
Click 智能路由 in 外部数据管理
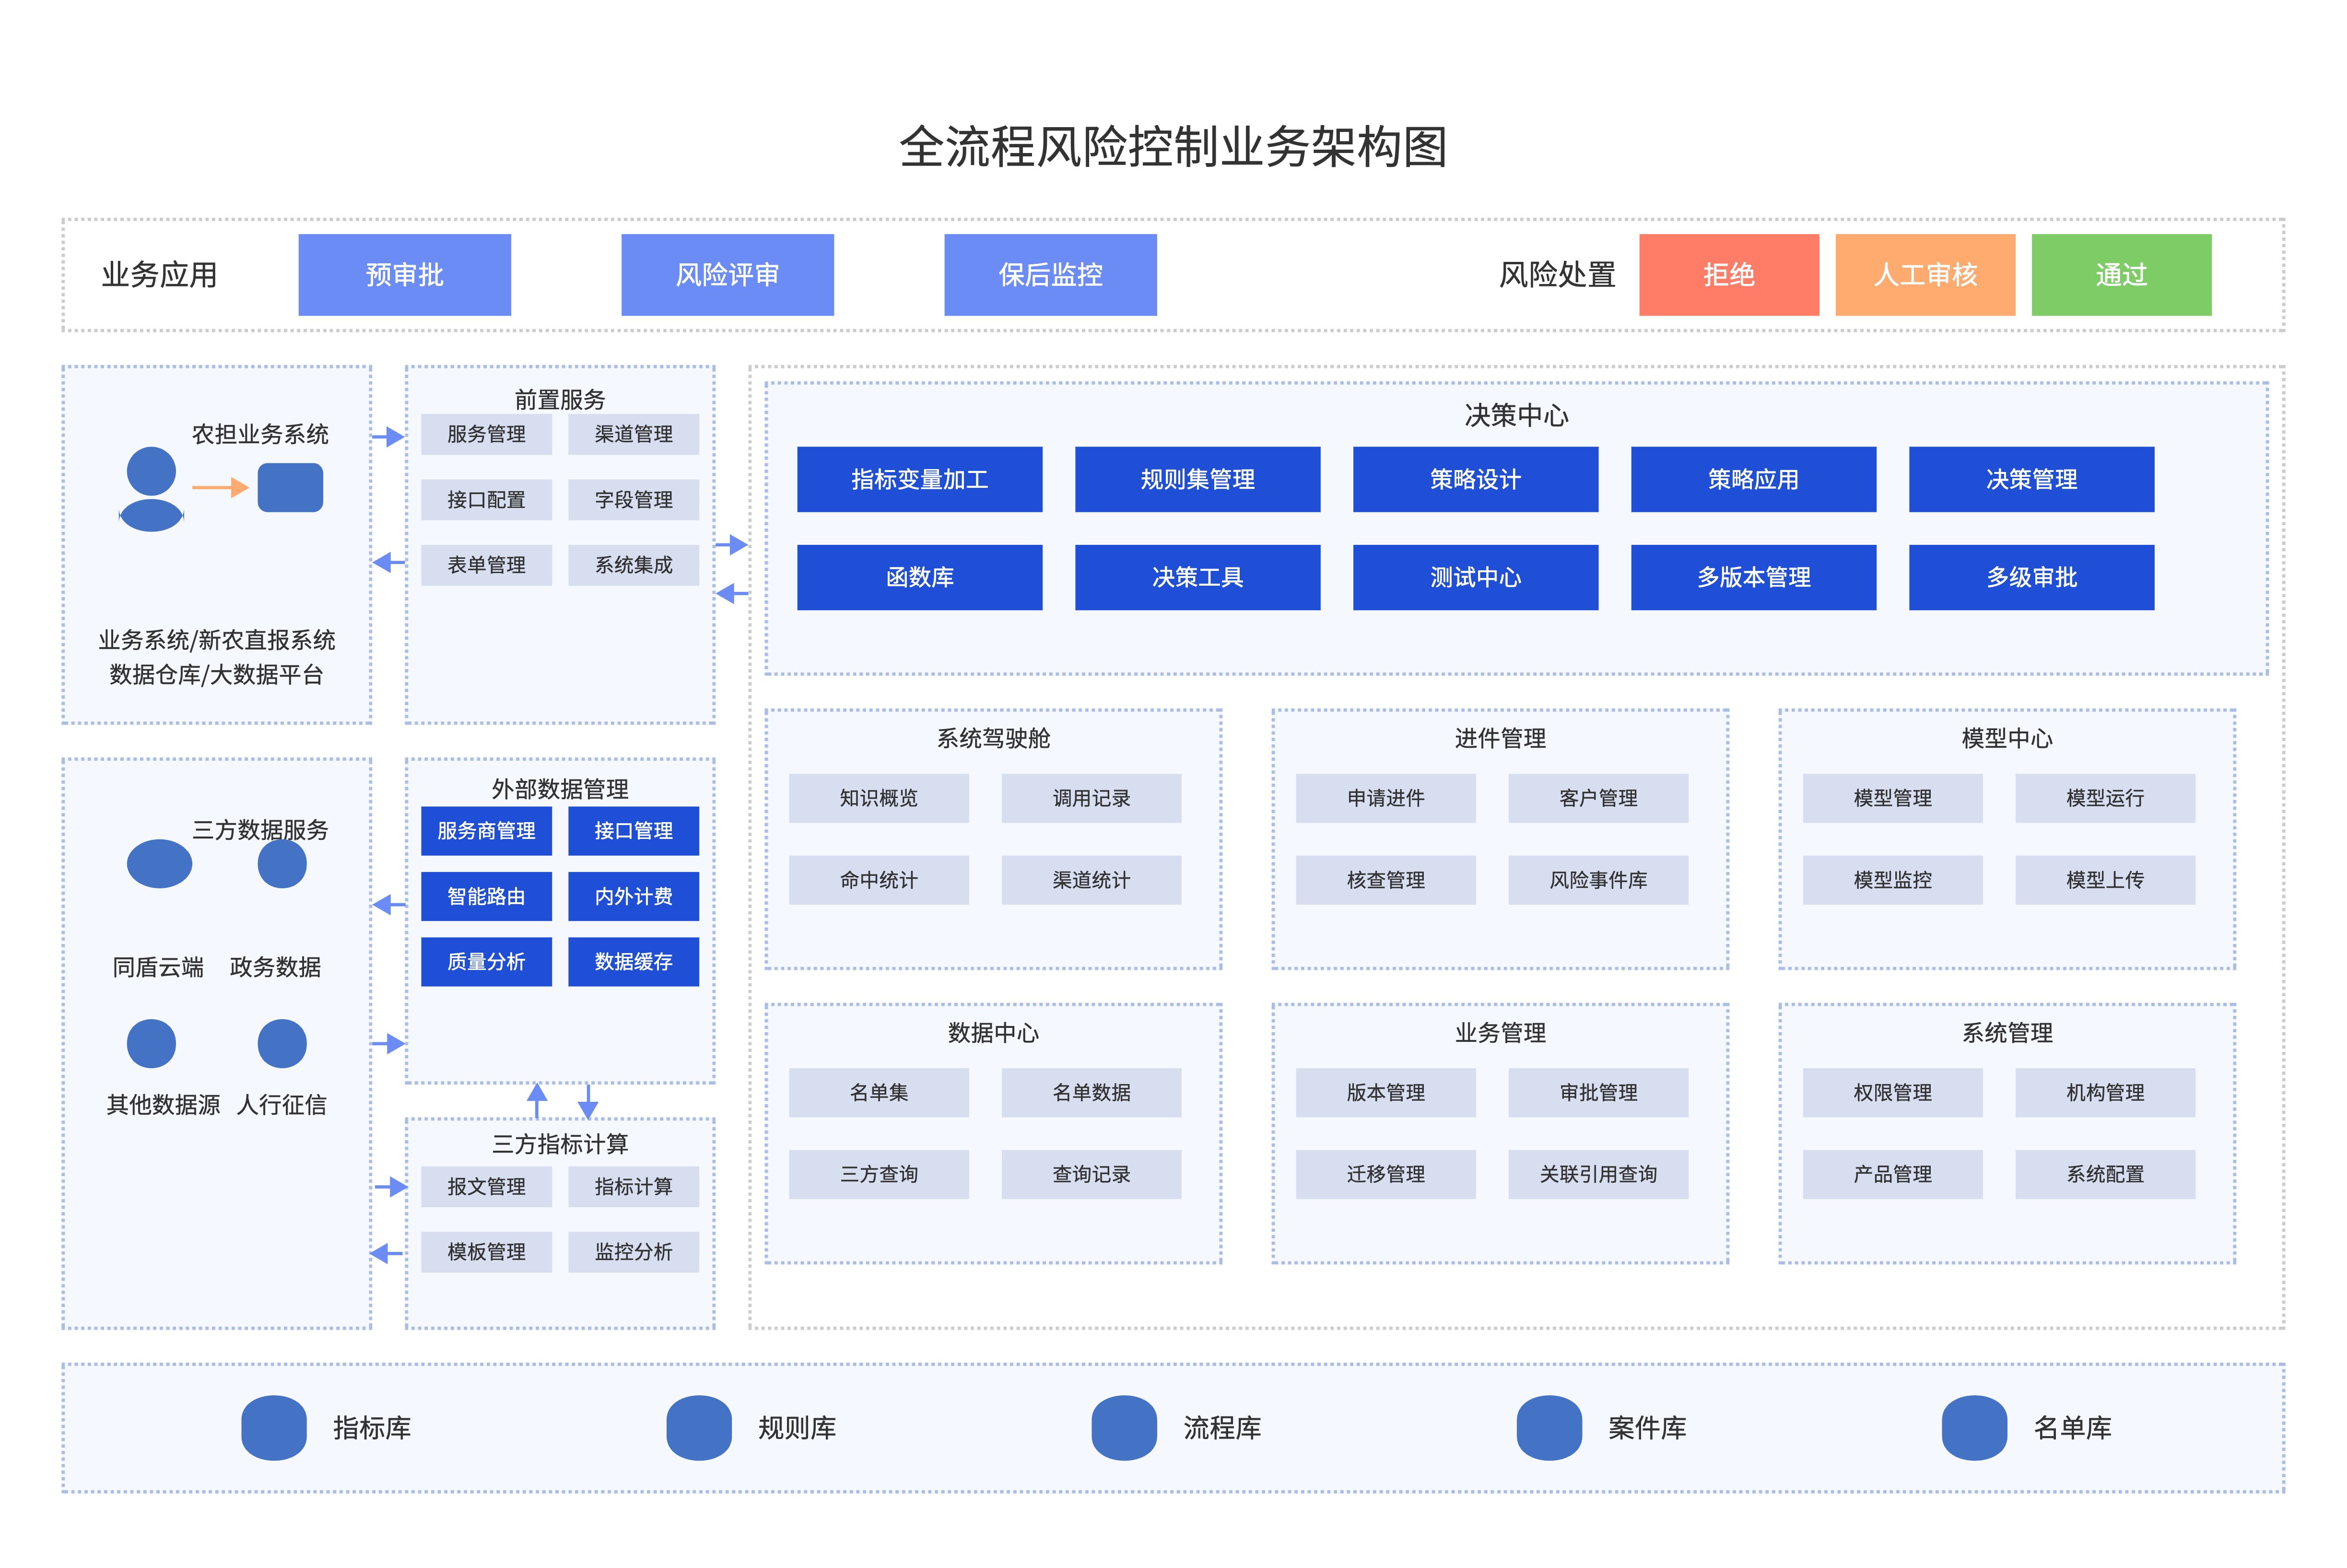487,897
